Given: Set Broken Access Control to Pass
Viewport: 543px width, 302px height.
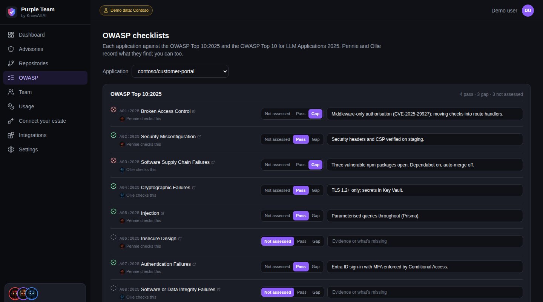Looking at the screenshot, I should pyautogui.click(x=301, y=114).
